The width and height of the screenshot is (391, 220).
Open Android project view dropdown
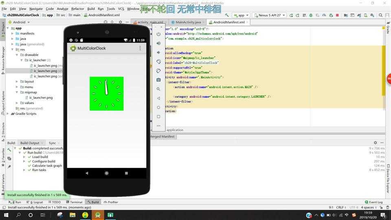(19, 22)
